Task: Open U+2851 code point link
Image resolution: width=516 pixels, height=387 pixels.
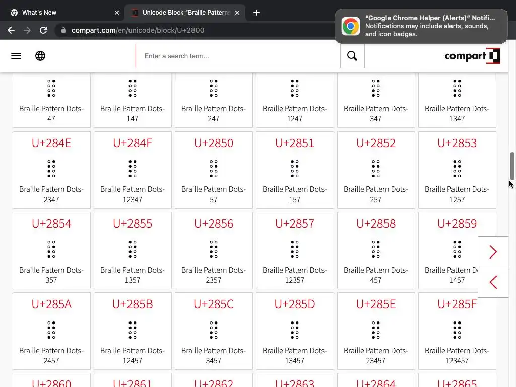Action: (x=295, y=143)
